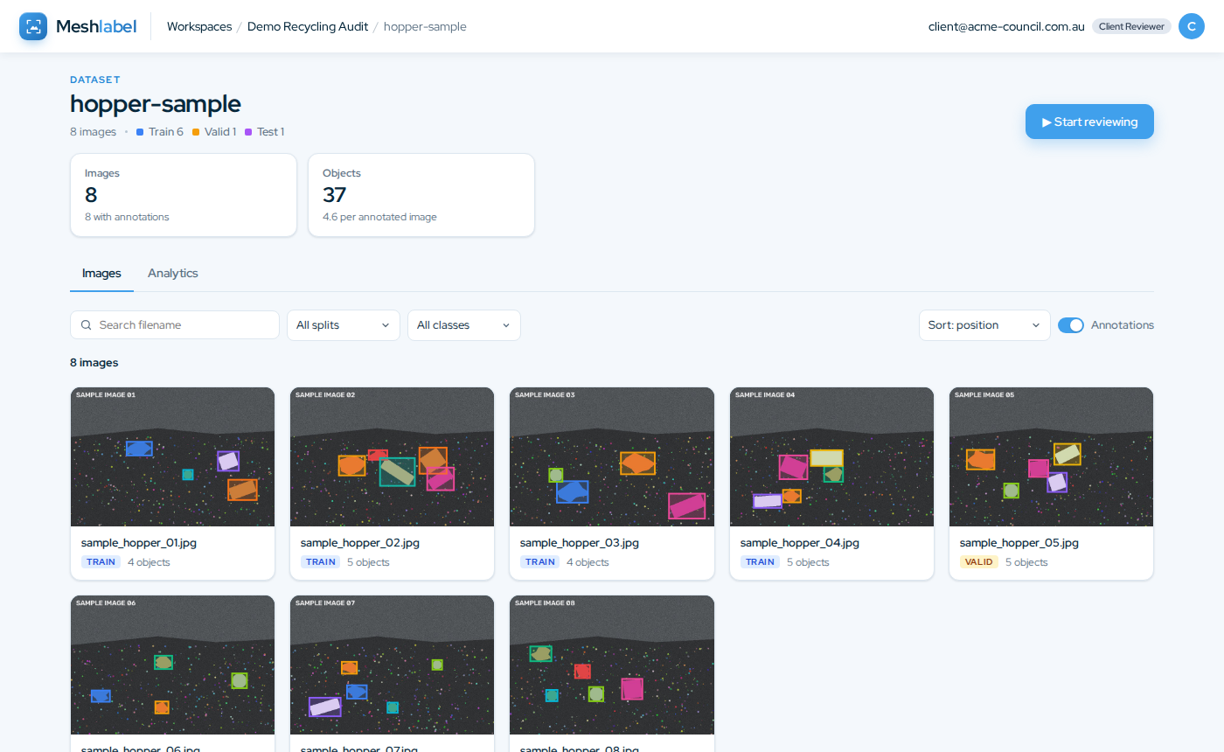Image resolution: width=1224 pixels, height=752 pixels.
Task: Click the hopper-sample breadcrumb
Action: coord(425,26)
